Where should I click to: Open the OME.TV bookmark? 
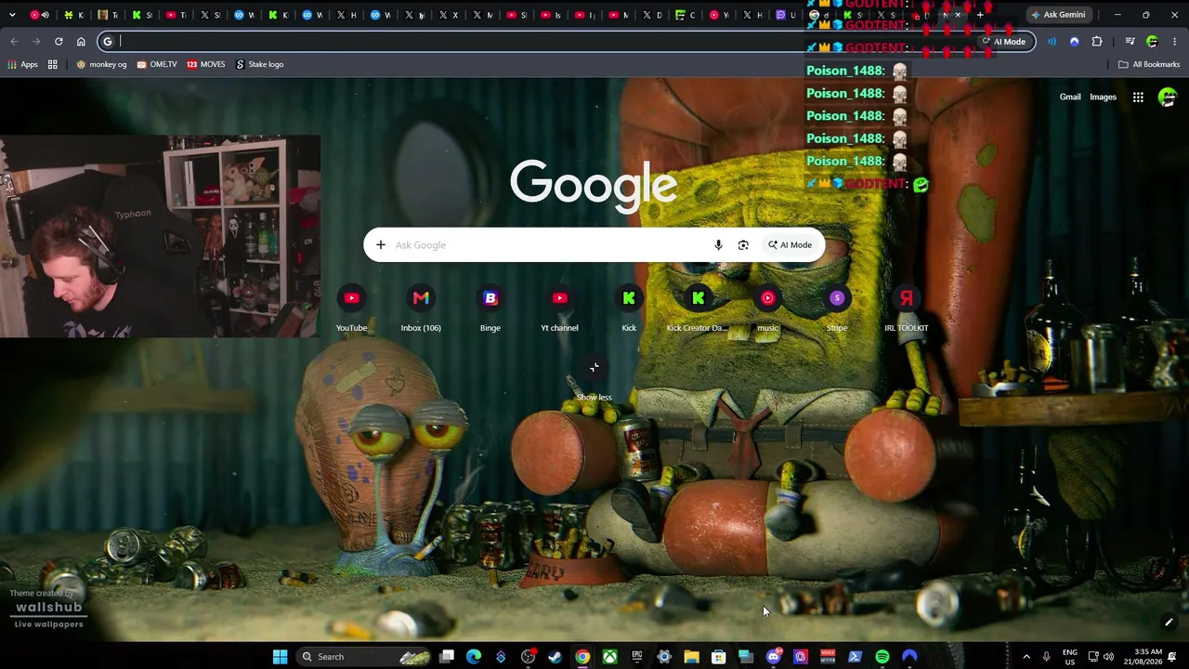156,64
